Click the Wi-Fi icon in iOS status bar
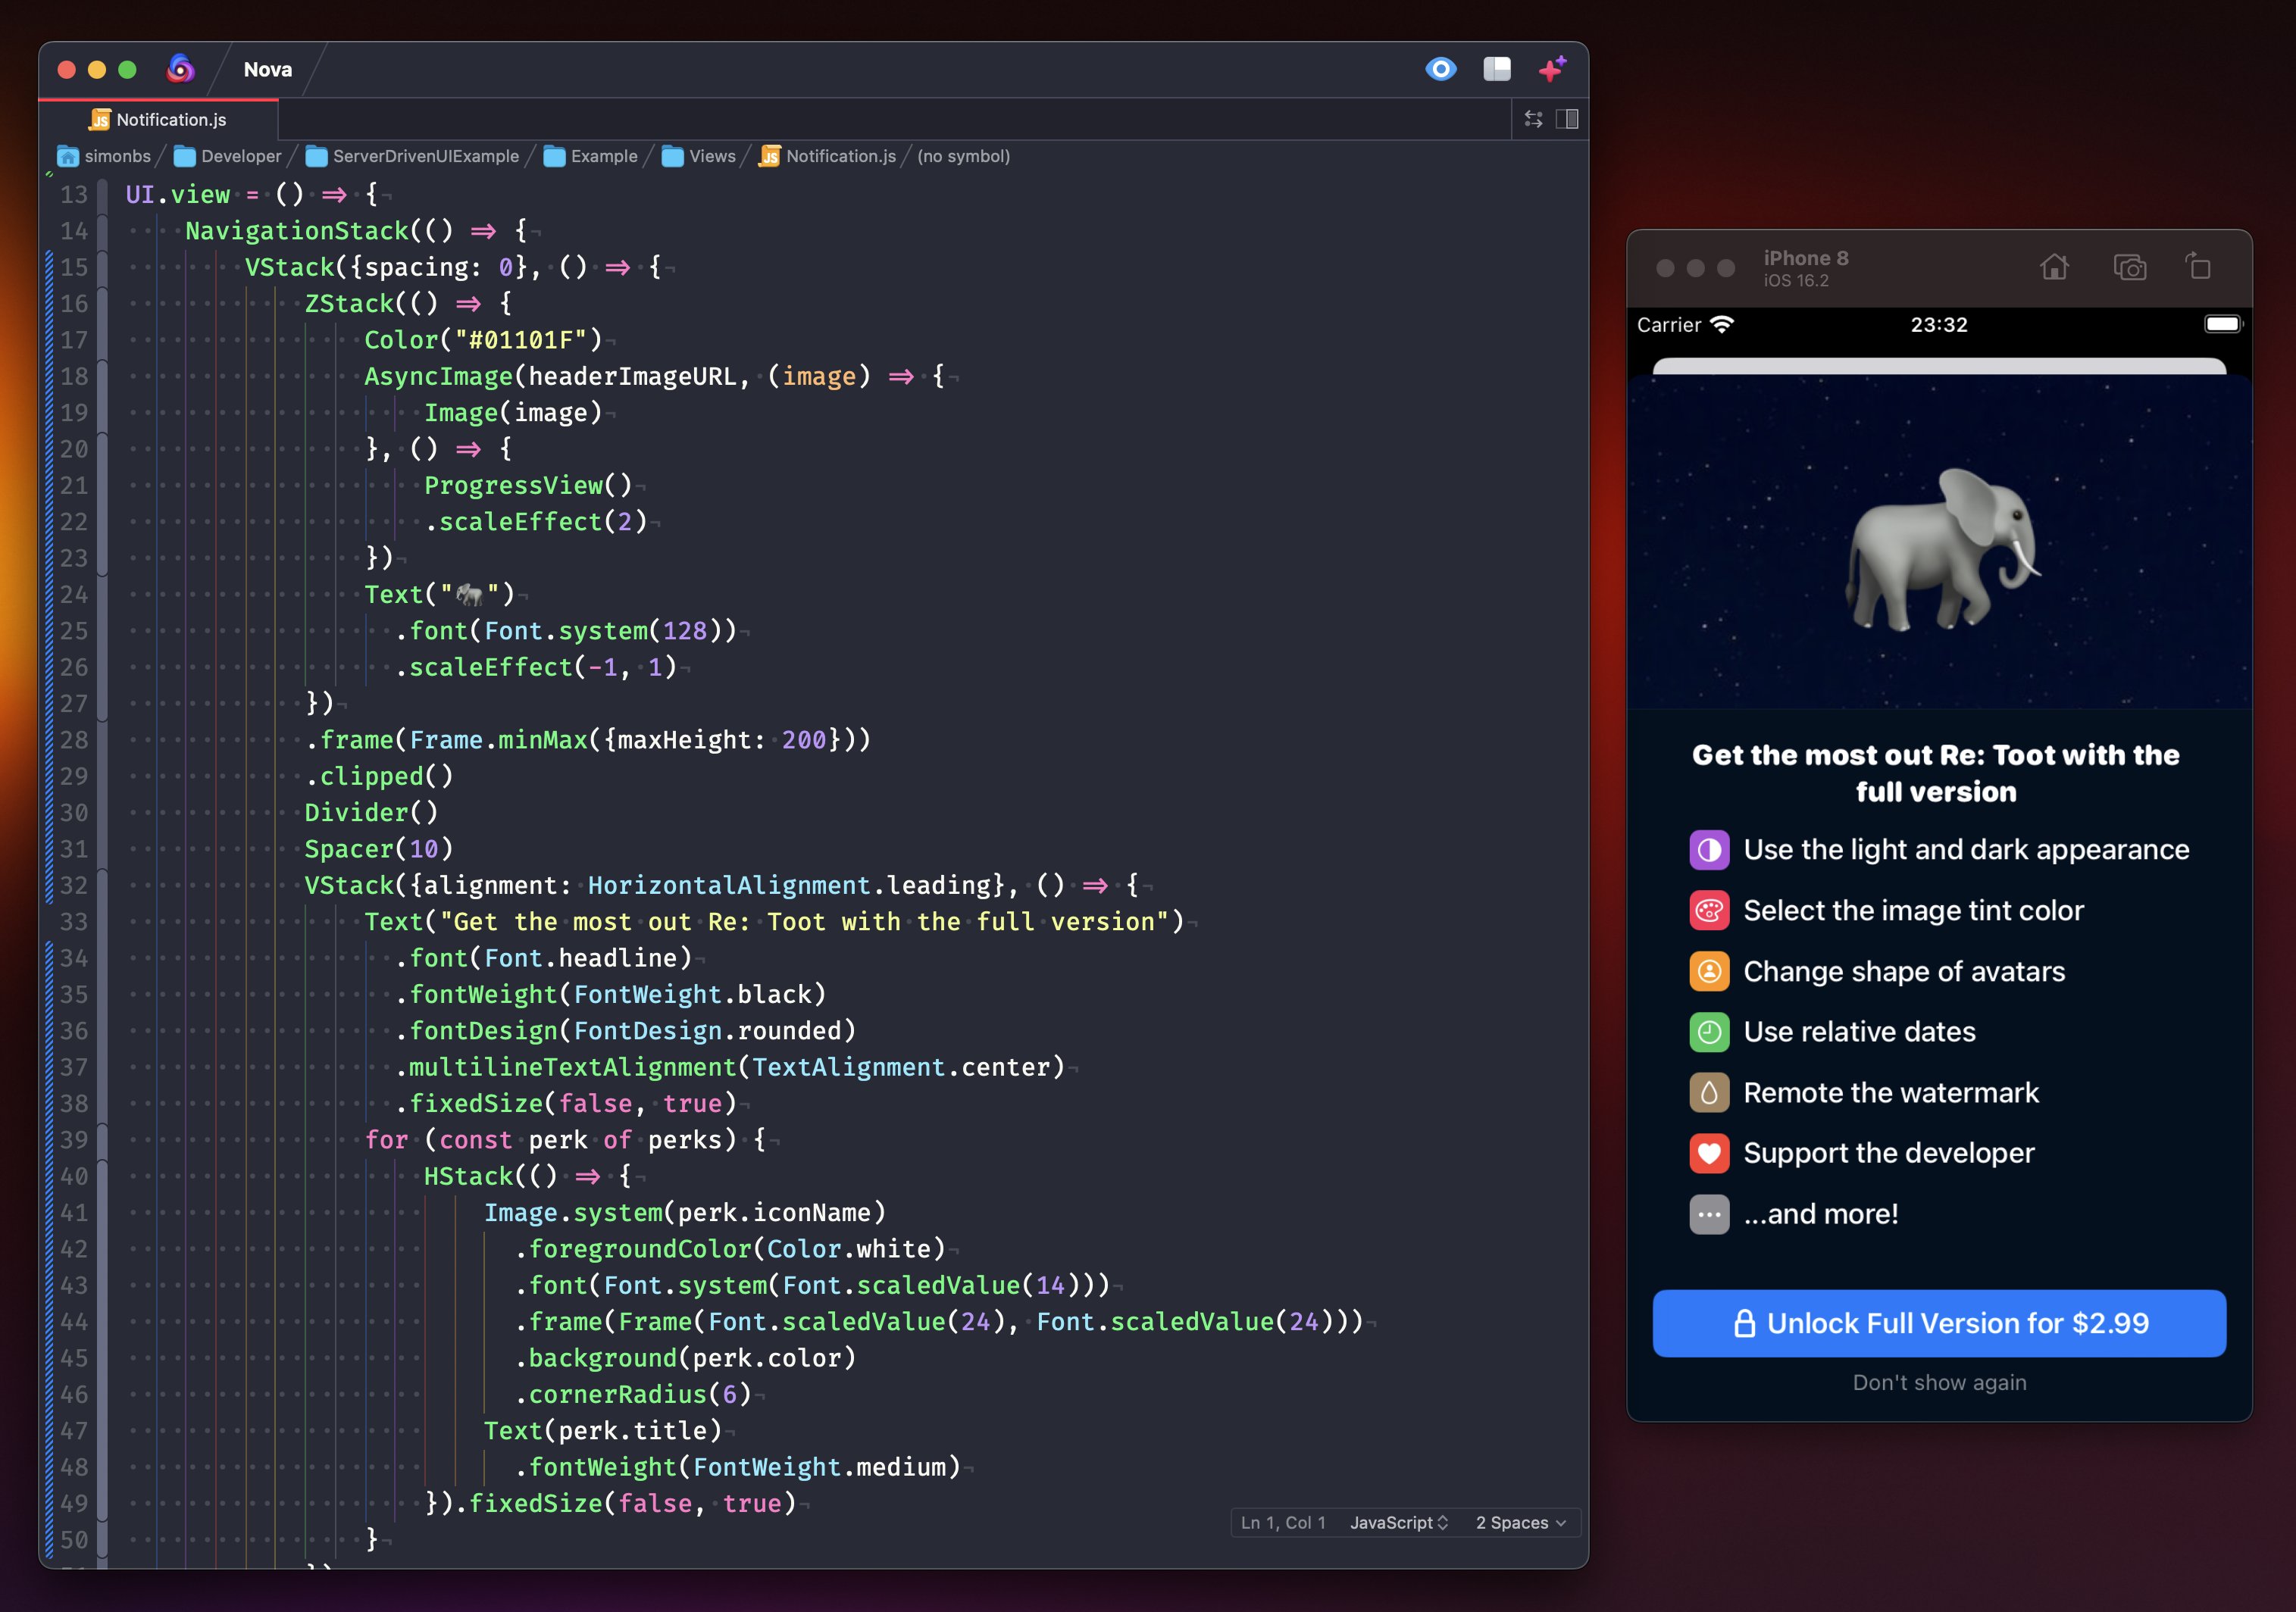The image size is (2296, 1612). 1722,323
